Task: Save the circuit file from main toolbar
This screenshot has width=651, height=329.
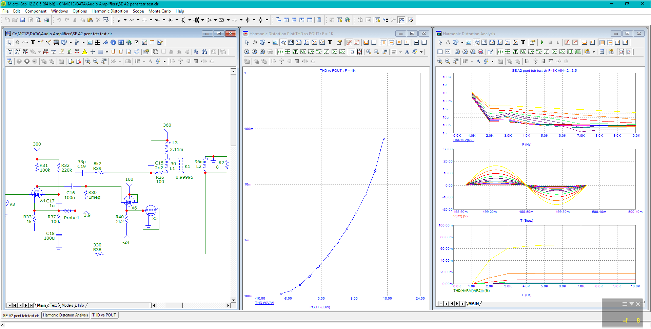Action: click(23, 20)
